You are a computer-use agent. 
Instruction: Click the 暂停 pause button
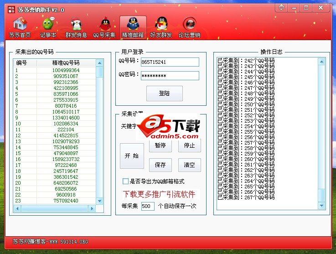pos(160,145)
